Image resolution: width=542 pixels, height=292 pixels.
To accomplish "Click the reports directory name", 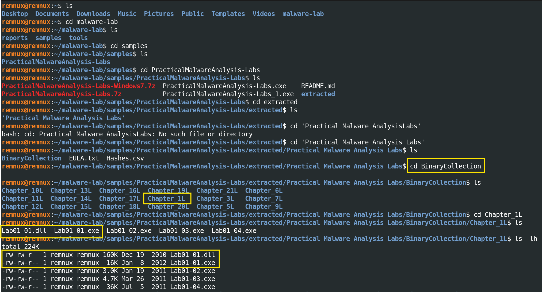I will (15, 38).
